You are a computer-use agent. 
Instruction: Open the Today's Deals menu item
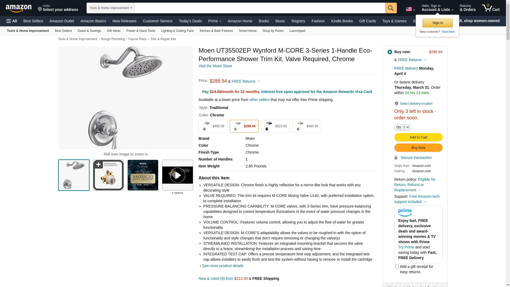click(x=190, y=21)
